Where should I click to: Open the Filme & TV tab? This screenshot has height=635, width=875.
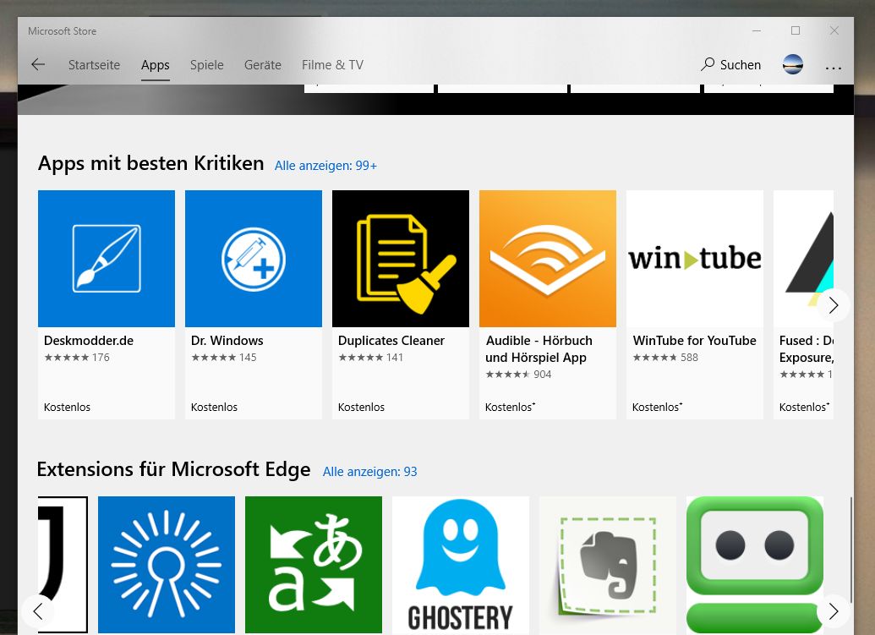coord(332,65)
